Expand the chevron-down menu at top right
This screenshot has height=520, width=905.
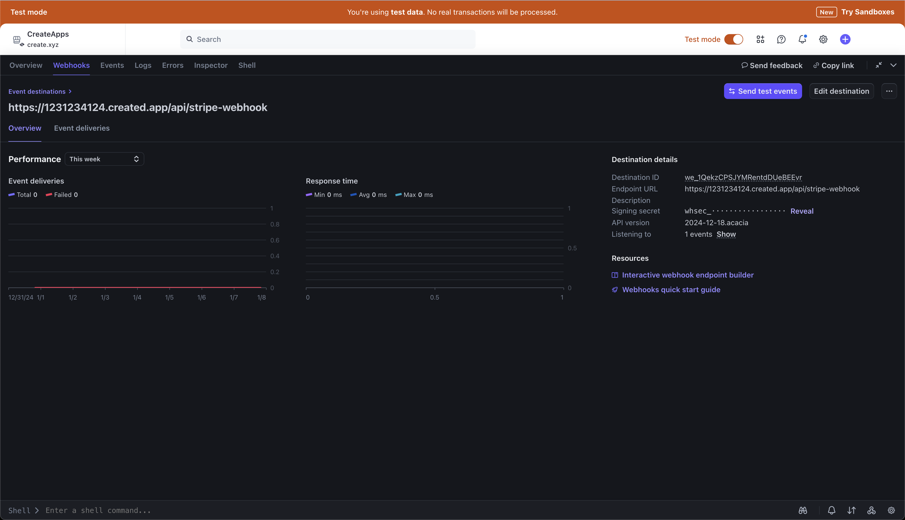click(x=893, y=65)
